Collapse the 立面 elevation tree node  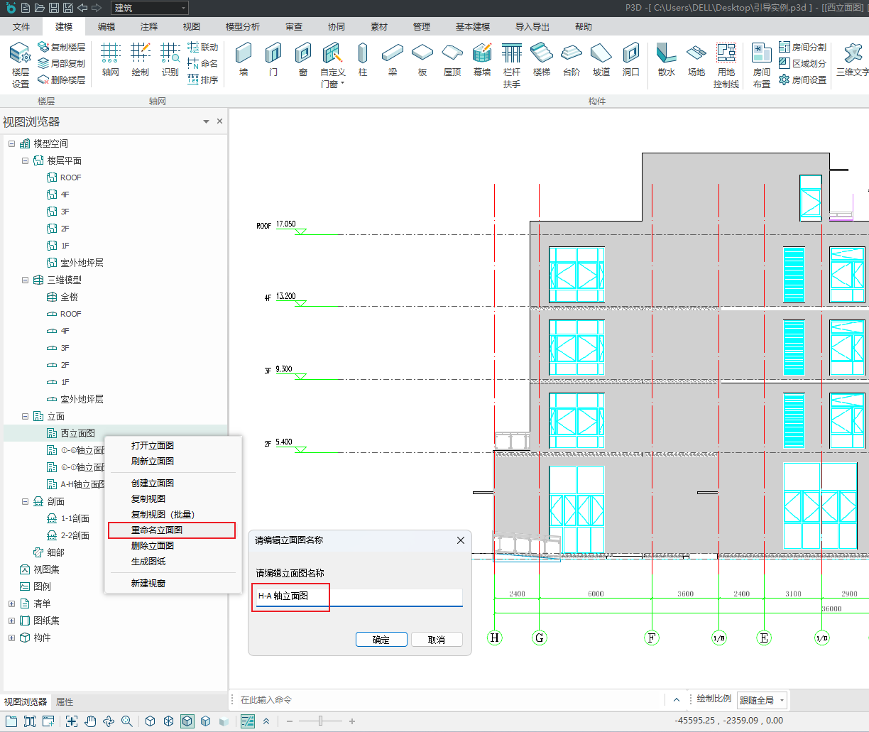(26, 416)
